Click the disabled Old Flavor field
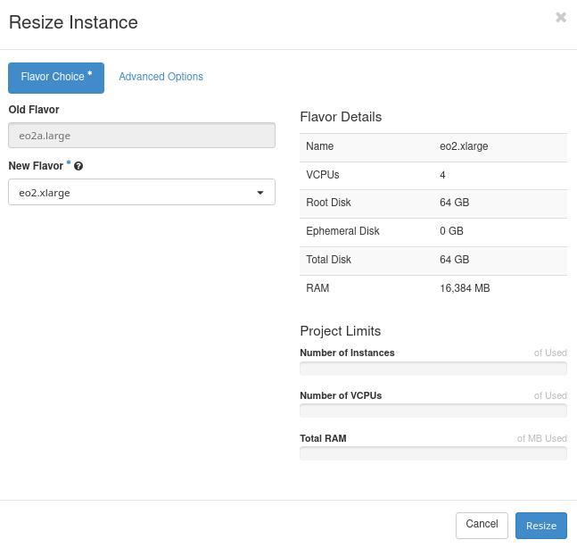577x548 pixels. click(141, 136)
